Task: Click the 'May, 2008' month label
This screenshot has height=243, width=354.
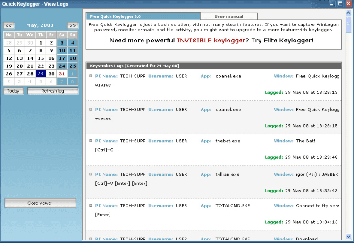Action: point(40,25)
